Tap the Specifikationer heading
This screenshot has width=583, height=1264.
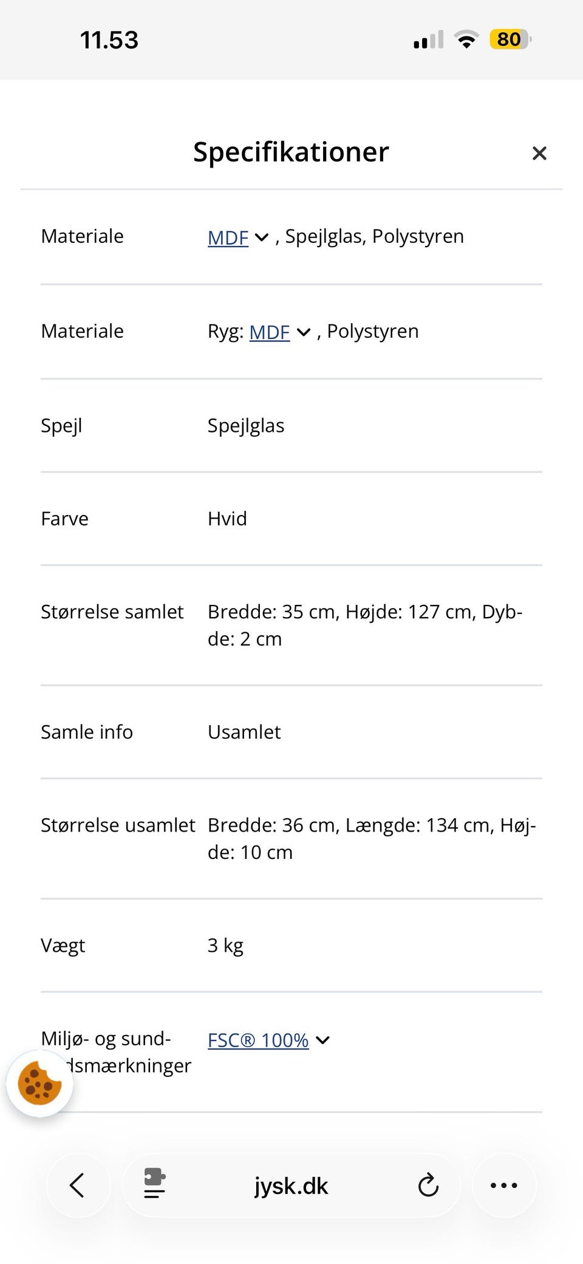[291, 152]
